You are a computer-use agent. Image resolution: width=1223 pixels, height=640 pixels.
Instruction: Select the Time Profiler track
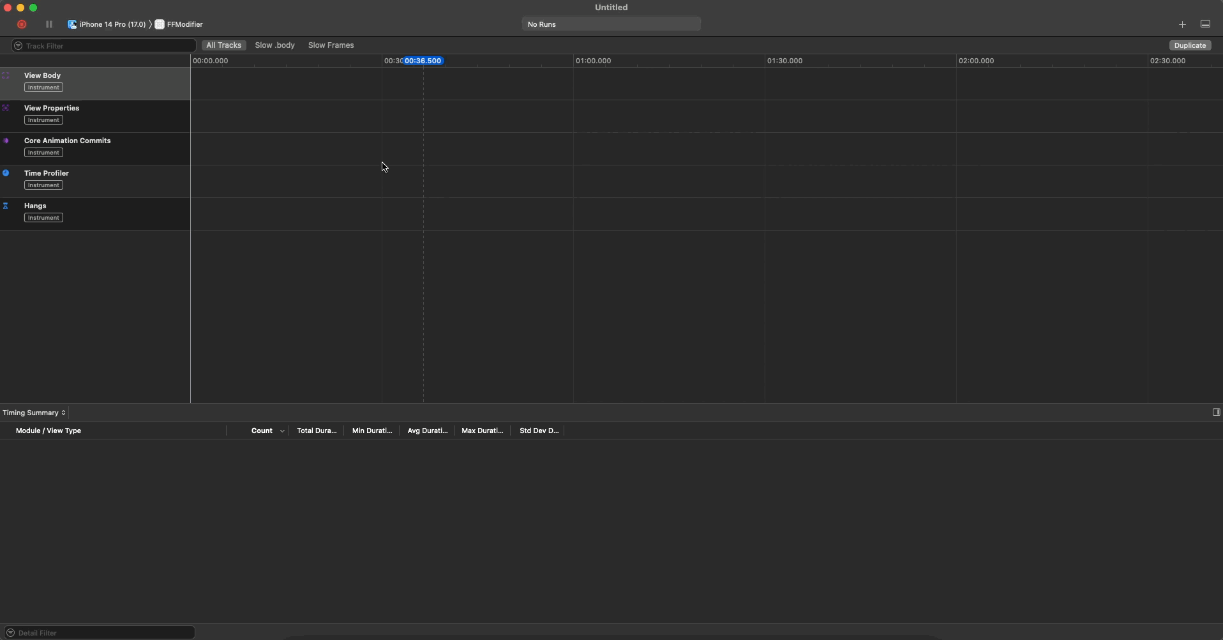[95, 181]
